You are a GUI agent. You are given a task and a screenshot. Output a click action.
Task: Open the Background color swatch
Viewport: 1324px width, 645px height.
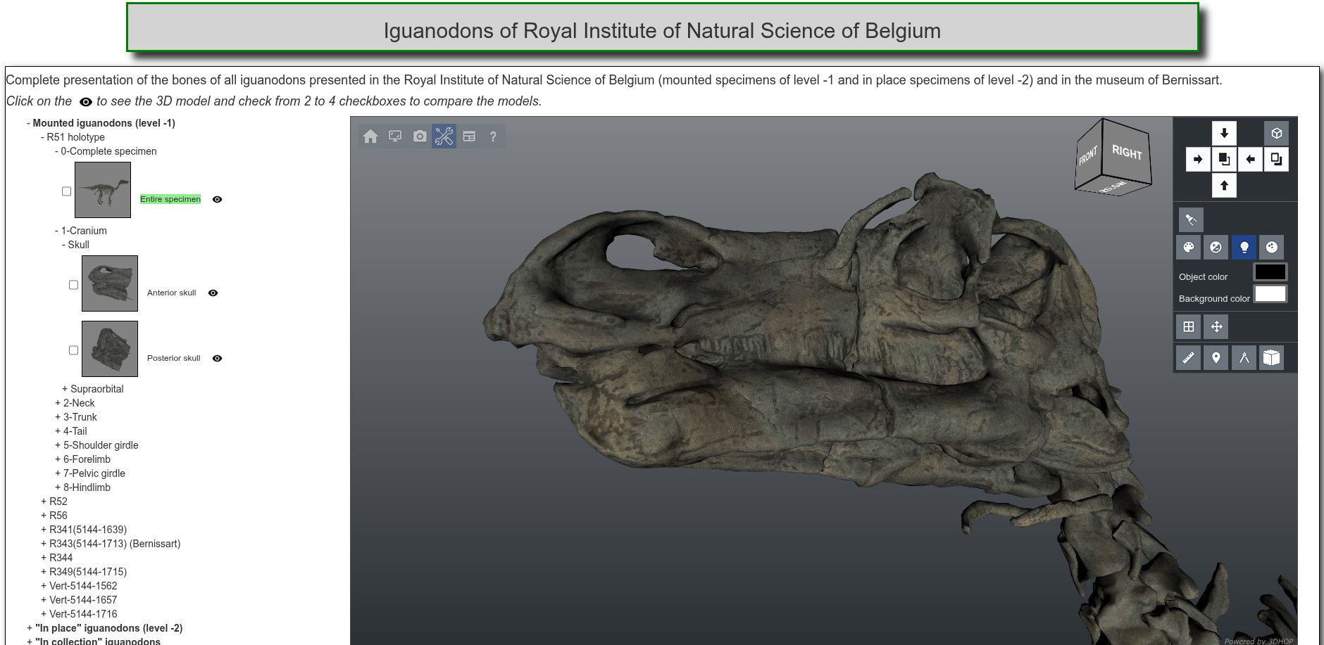coord(1270,294)
